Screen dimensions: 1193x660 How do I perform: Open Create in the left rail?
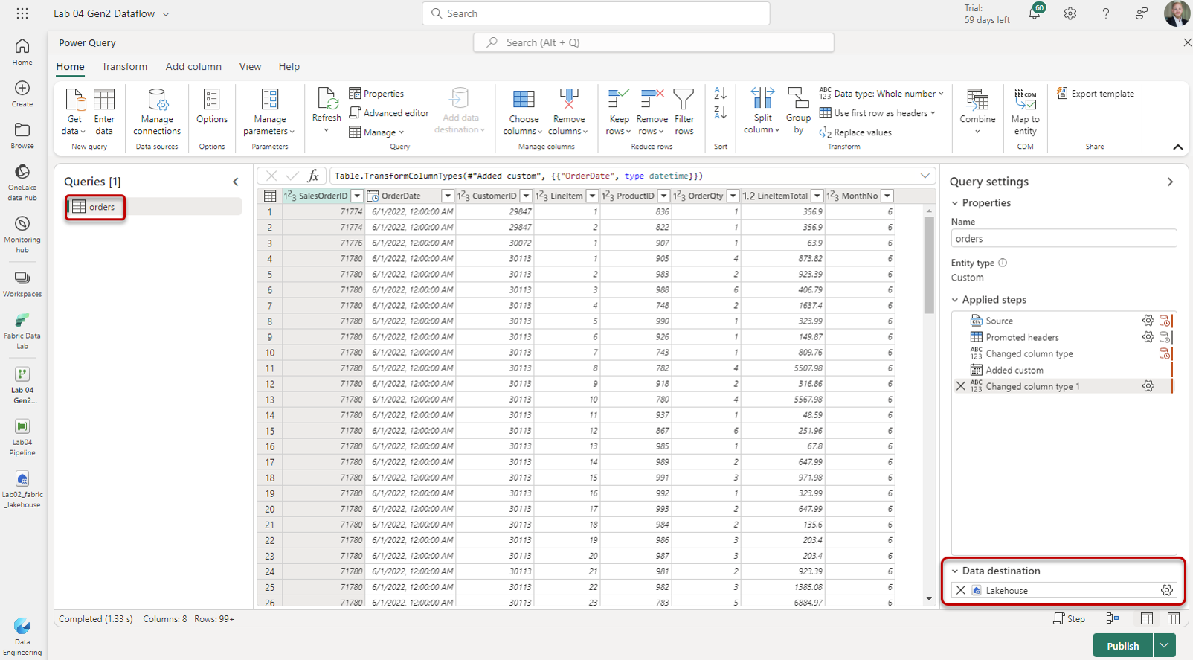coord(22,94)
